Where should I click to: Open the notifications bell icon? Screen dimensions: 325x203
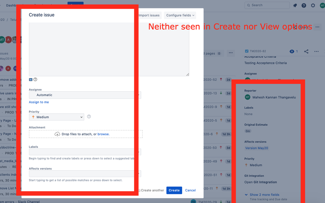295,6
